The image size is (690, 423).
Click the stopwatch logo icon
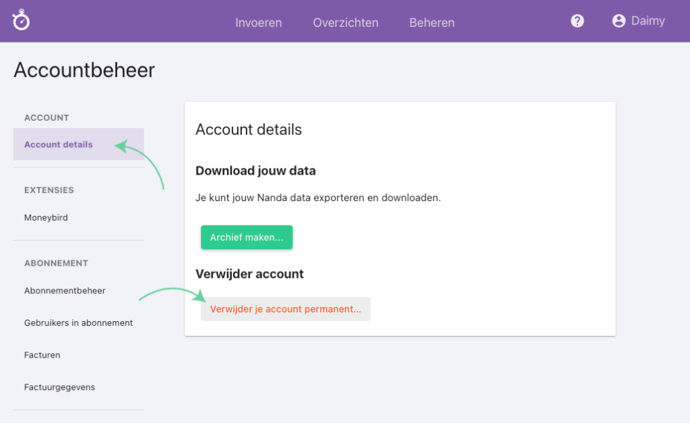pyautogui.click(x=20, y=20)
